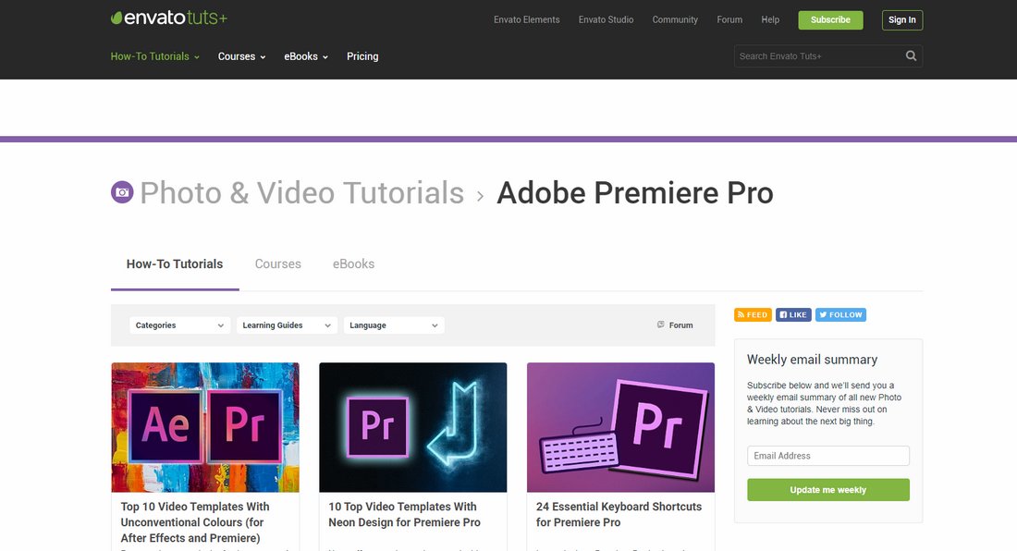This screenshot has height=551, width=1017.
Task: Open the Language filter dropdown
Action: pos(394,324)
